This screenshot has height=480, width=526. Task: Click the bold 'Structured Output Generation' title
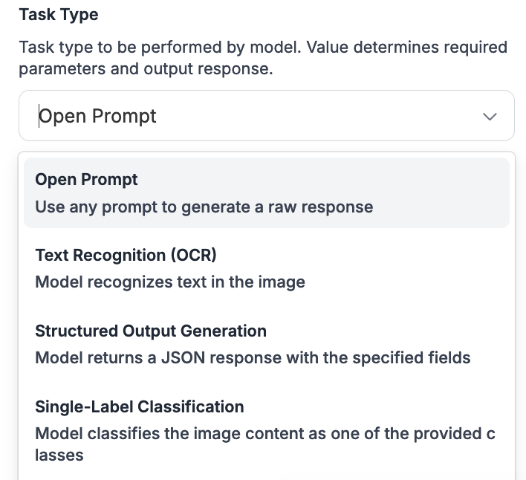(x=150, y=331)
